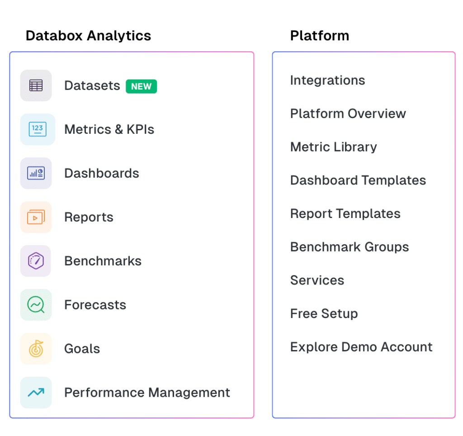The image size is (463, 436).
Task: Click the Dashboards chart icon
Action: tap(36, 173)
